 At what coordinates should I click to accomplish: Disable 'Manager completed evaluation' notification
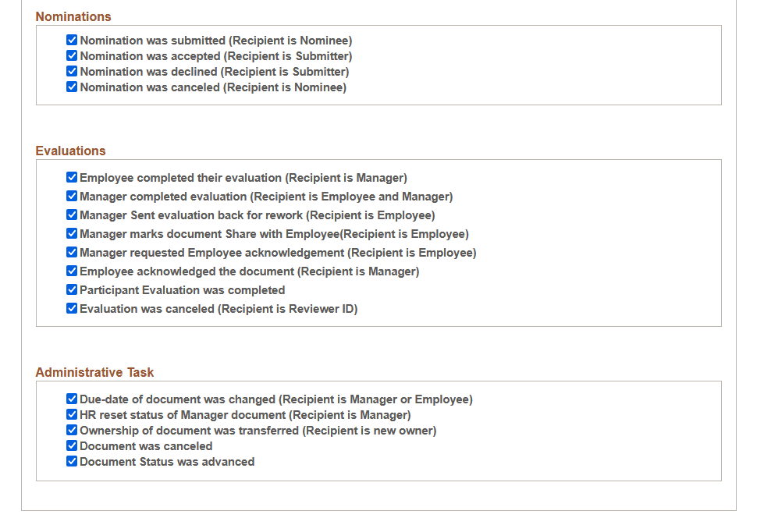coord(72,196)
